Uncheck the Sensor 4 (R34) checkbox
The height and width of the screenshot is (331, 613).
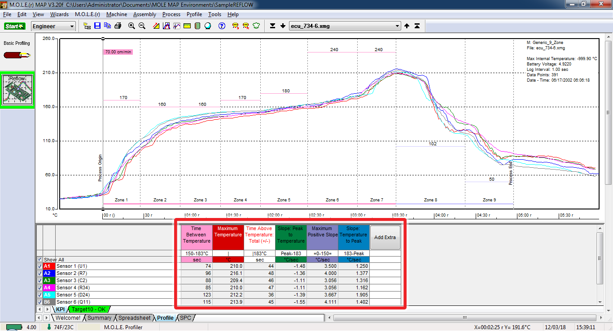pyautogui.click(x=39, y=288)
